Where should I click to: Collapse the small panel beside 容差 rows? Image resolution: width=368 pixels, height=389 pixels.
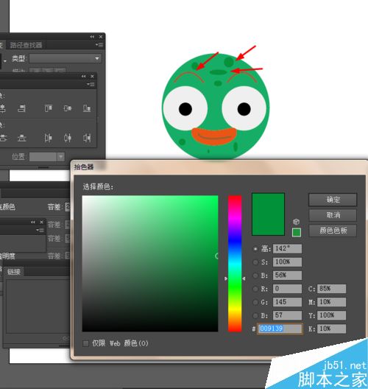[x=33, y=222]
